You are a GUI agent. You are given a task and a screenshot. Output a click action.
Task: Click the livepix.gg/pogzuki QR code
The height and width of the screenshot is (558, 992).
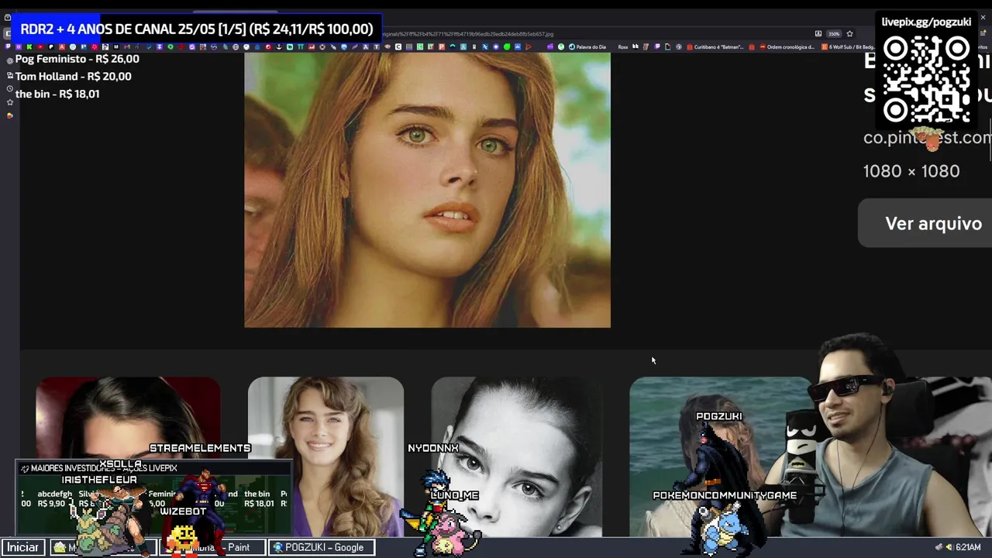pyautogui.click(x=926, y=81)
